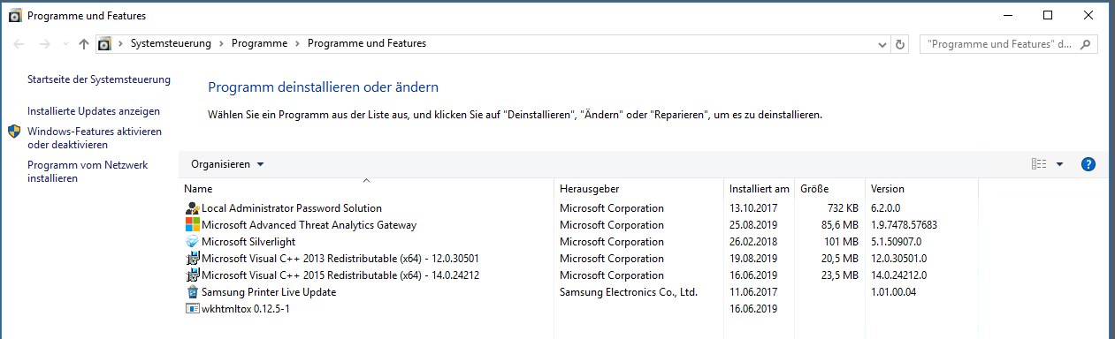This screenshot has width=1115, height=339.
Task: Click install date 26.02.2018
Action: click(752, 242)
